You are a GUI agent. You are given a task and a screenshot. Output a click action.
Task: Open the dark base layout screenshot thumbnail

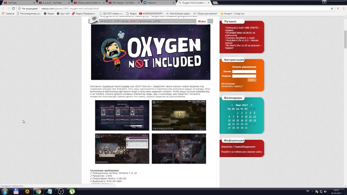pyautogui.click(x=179, y=149)
